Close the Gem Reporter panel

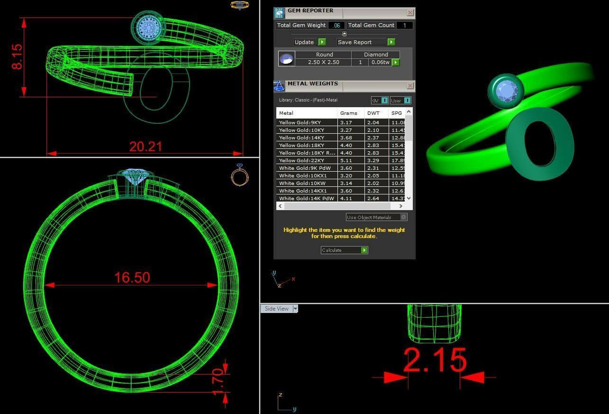pyautogui.click(x=410, y=13)
